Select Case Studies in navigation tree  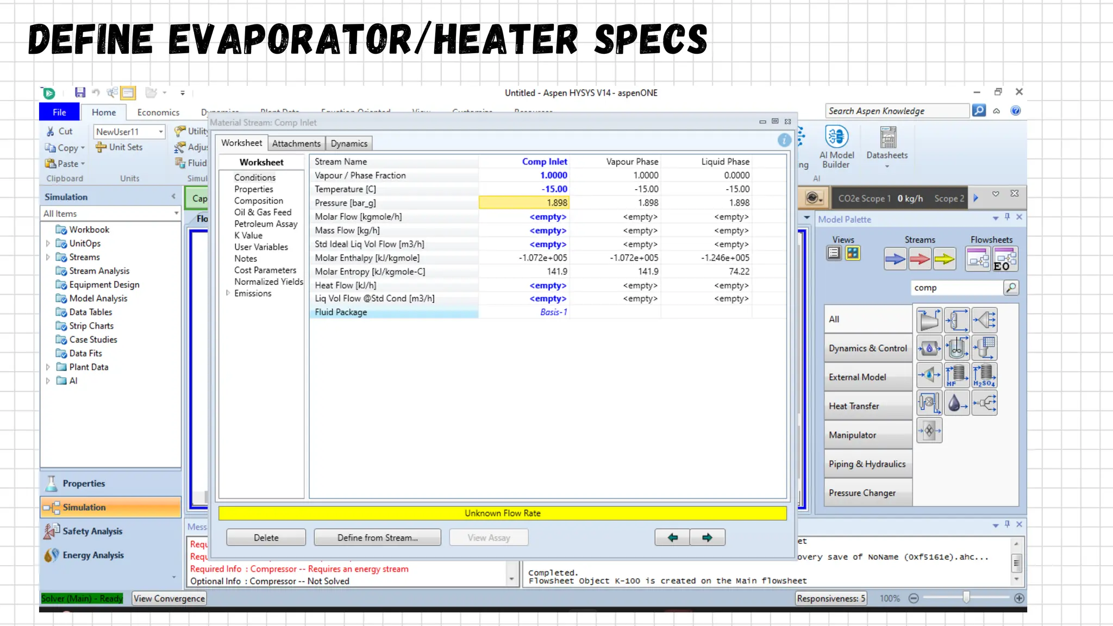point(93,339)
